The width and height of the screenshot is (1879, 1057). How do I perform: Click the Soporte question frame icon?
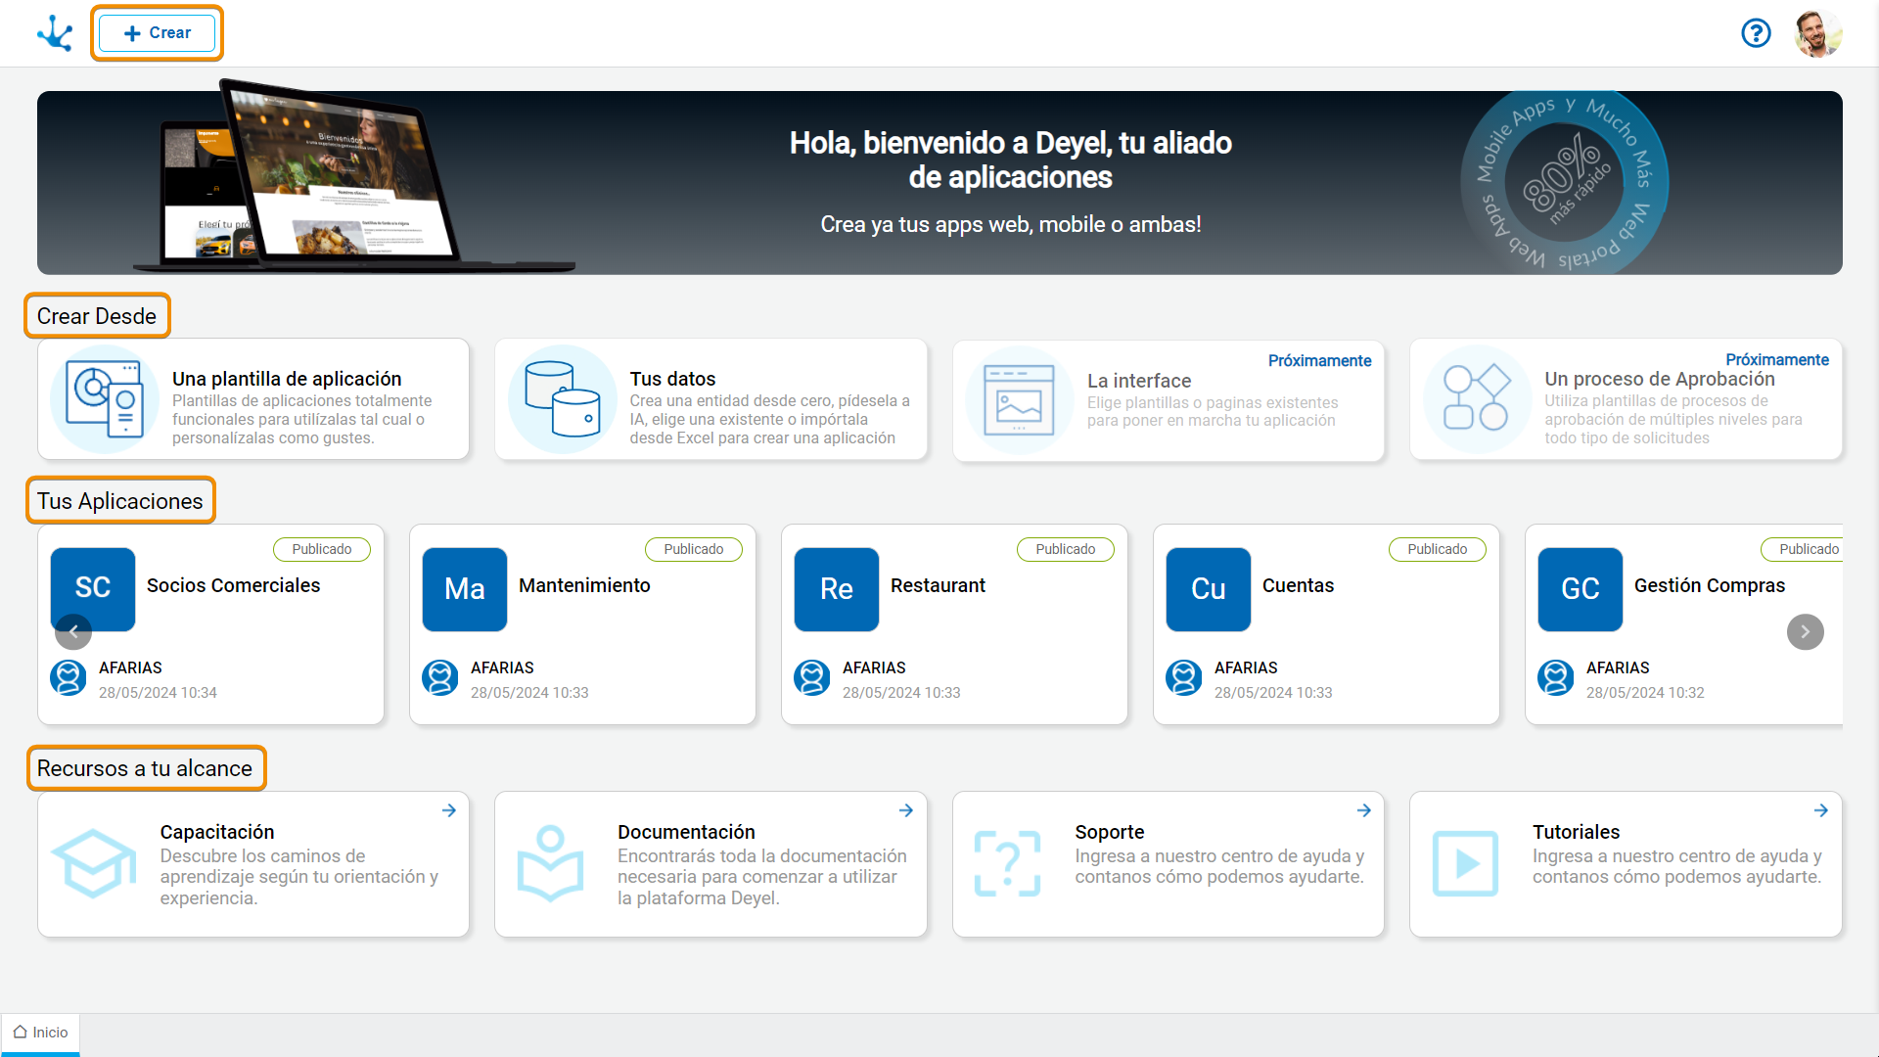(x=1008, y=863)
